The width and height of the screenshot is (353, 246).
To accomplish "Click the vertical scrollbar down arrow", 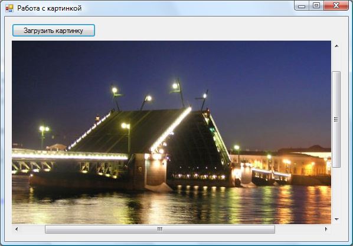I will point(336,219).
